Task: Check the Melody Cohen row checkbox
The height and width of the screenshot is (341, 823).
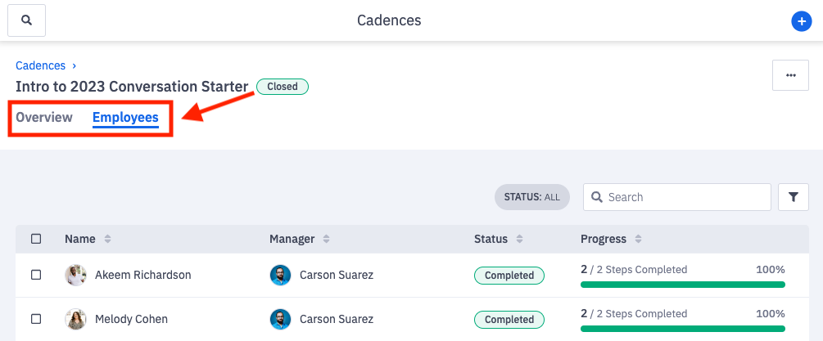Action: [36, 319]
